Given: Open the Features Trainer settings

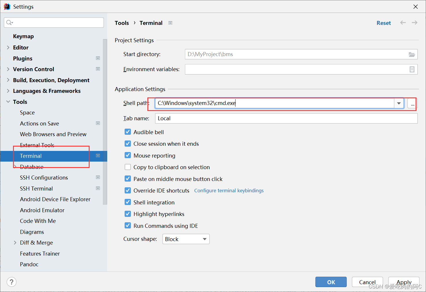Looking at the screenshot, I should (40, 254).
